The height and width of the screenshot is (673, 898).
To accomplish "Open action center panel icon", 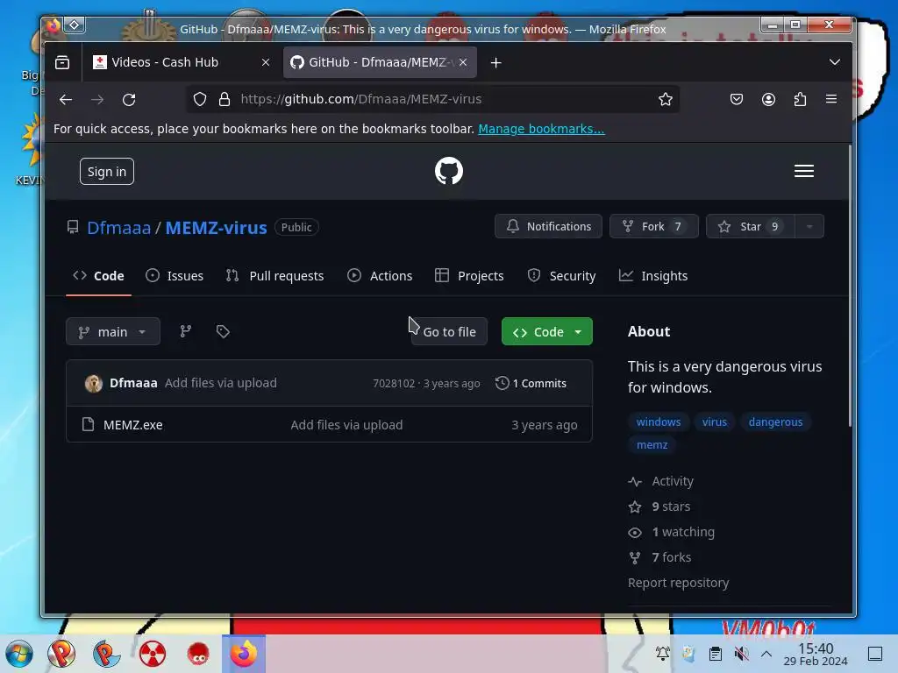I will click(875, 654).
